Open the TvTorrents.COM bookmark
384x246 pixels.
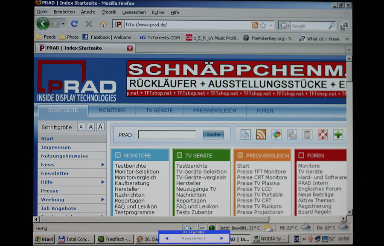click(x=161, y=37)
